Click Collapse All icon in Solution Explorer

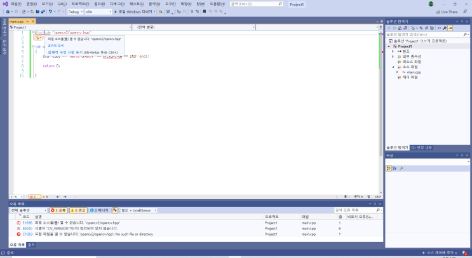pyautogui.click(x=426, y=28)
